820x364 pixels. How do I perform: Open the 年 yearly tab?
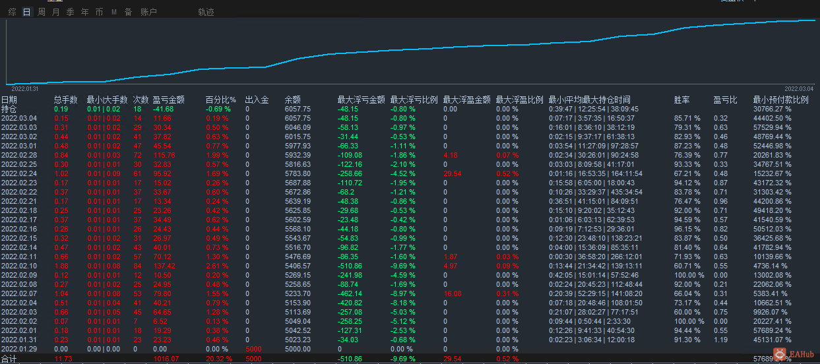[x=84, y=12]
